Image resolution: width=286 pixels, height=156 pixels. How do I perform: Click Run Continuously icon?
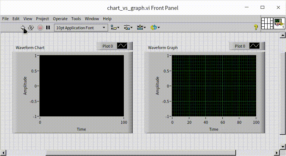(31, 27)
